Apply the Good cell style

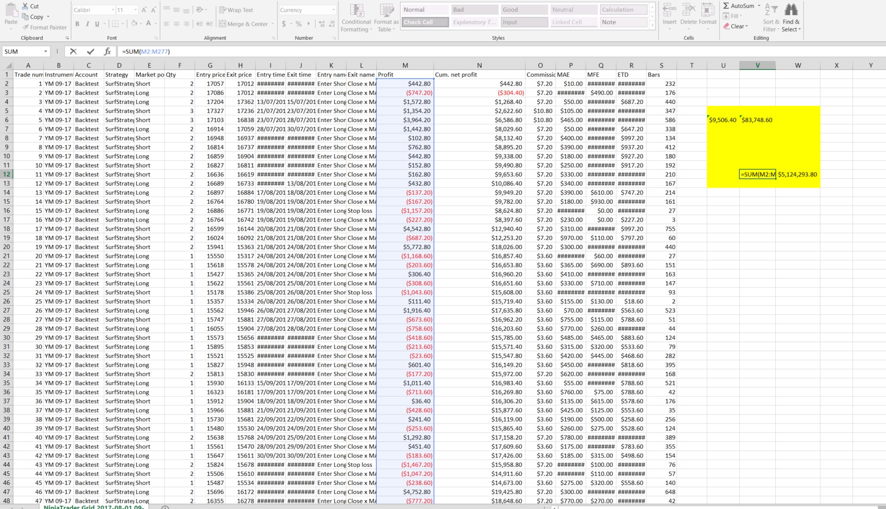coord(524,9)
